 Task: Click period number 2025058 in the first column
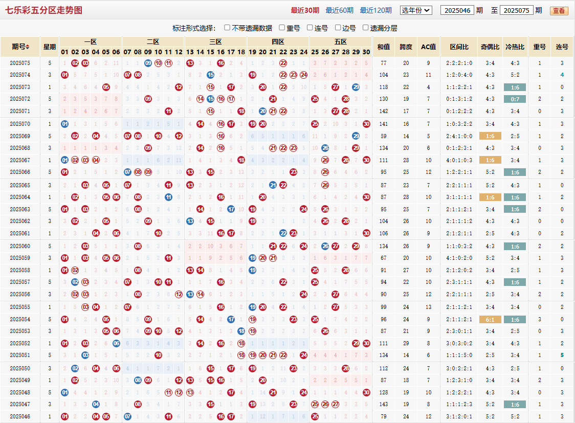(x=20, y=270)
